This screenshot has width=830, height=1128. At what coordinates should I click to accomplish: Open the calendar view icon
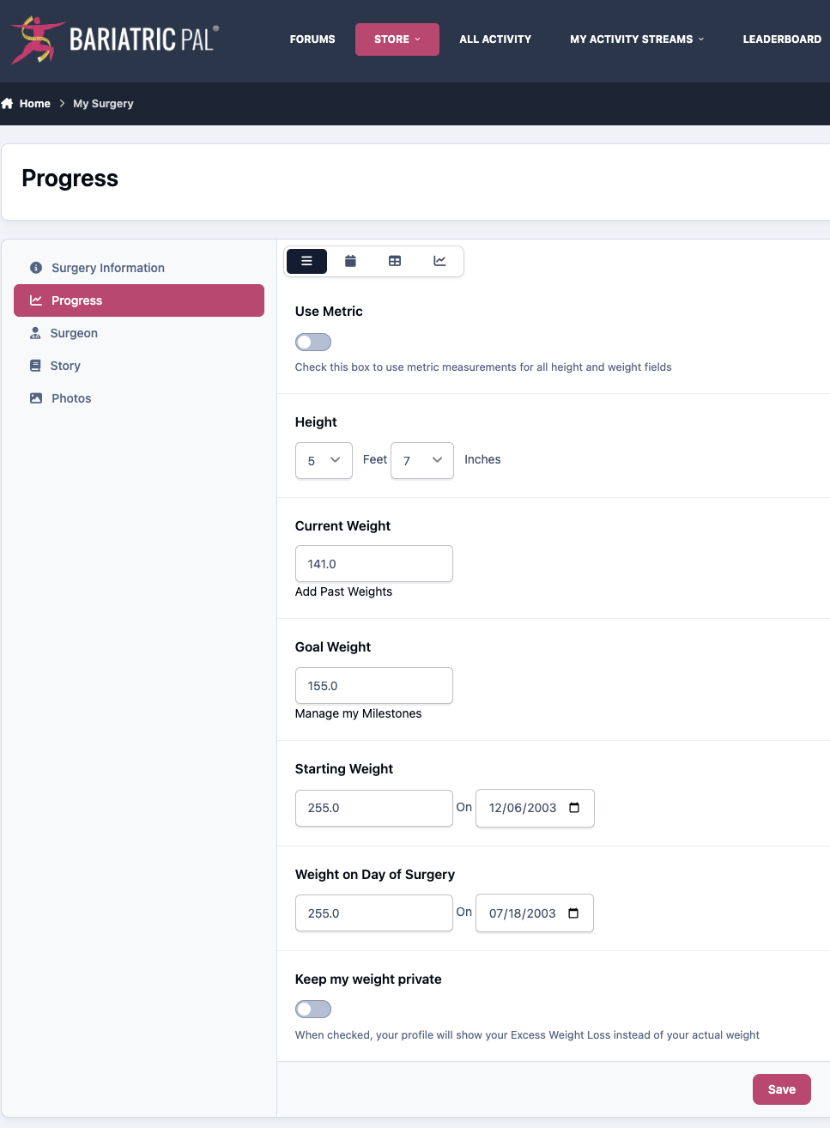350,261
